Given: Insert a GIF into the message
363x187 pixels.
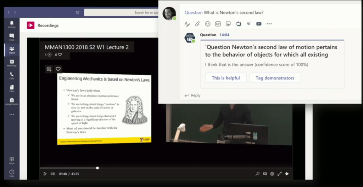Looking at the screenshot, I should pyautogui.click(x=218, y=24).
